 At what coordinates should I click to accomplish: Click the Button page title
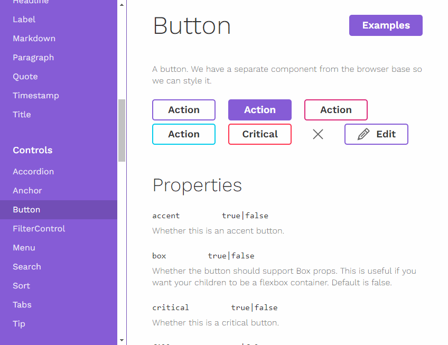(192, 26)
